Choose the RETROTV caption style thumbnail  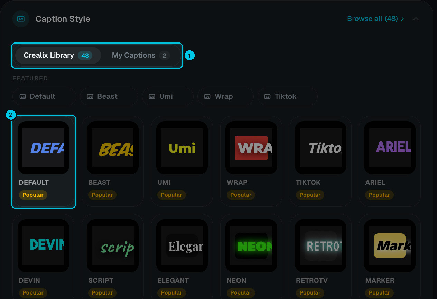[x=320, y=246]
